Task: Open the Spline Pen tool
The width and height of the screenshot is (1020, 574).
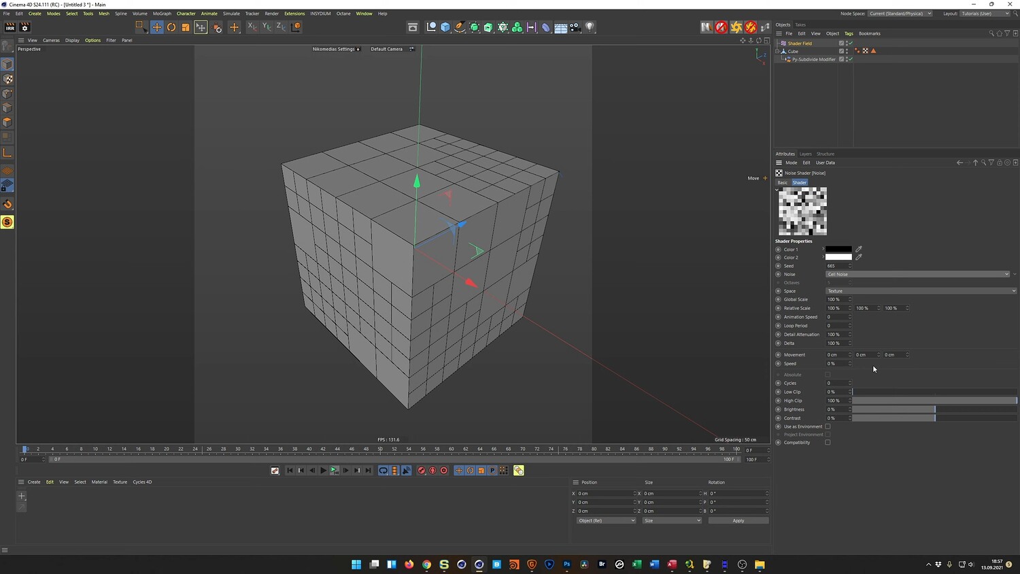Action: [x=460, y=27]
